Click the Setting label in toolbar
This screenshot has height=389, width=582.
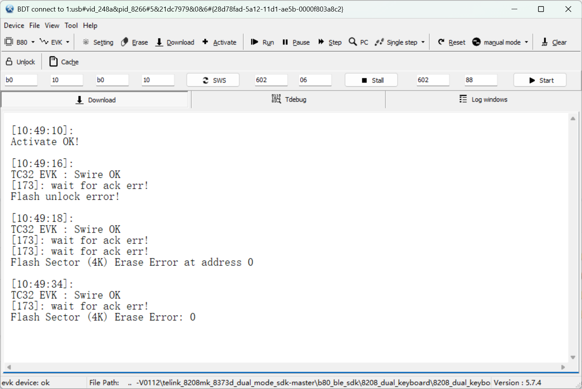(x=103, y=42)
